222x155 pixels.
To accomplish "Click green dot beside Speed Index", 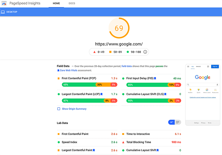I will [59, 142].
